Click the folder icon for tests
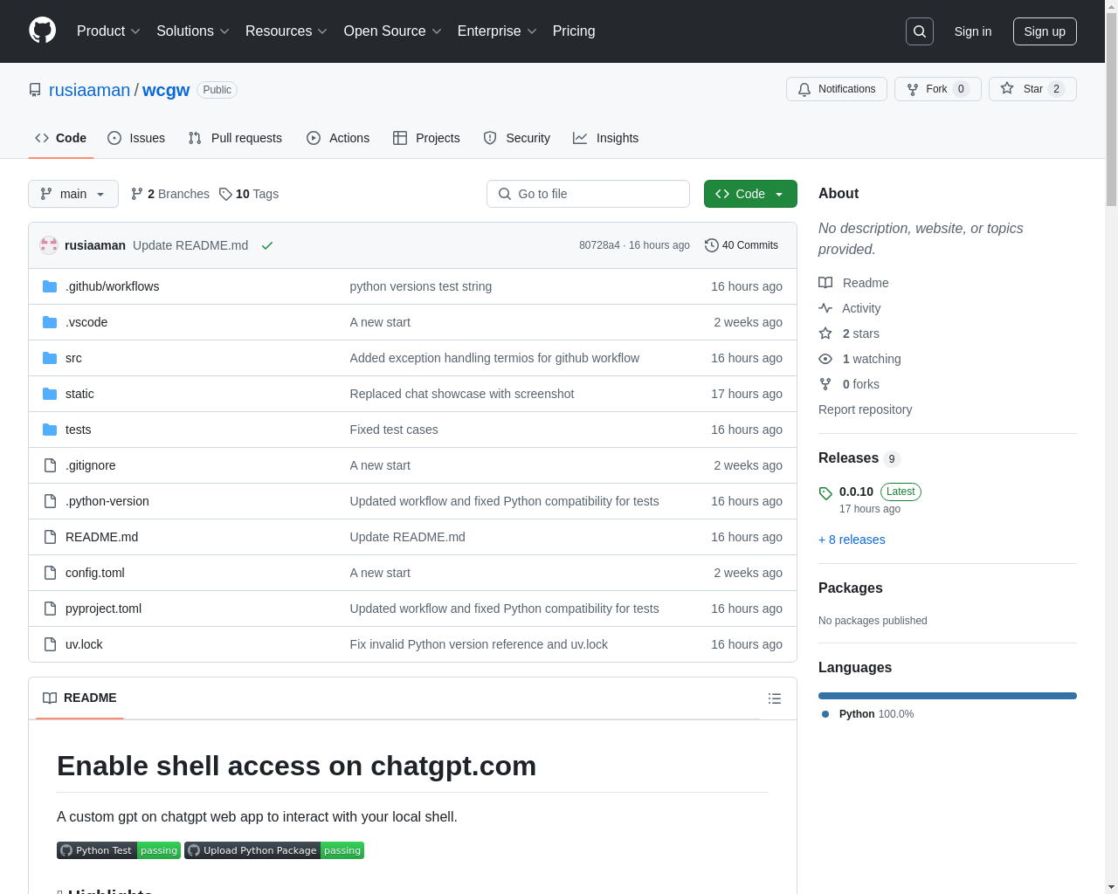The image size is (1118, 894). coord(50,430)
